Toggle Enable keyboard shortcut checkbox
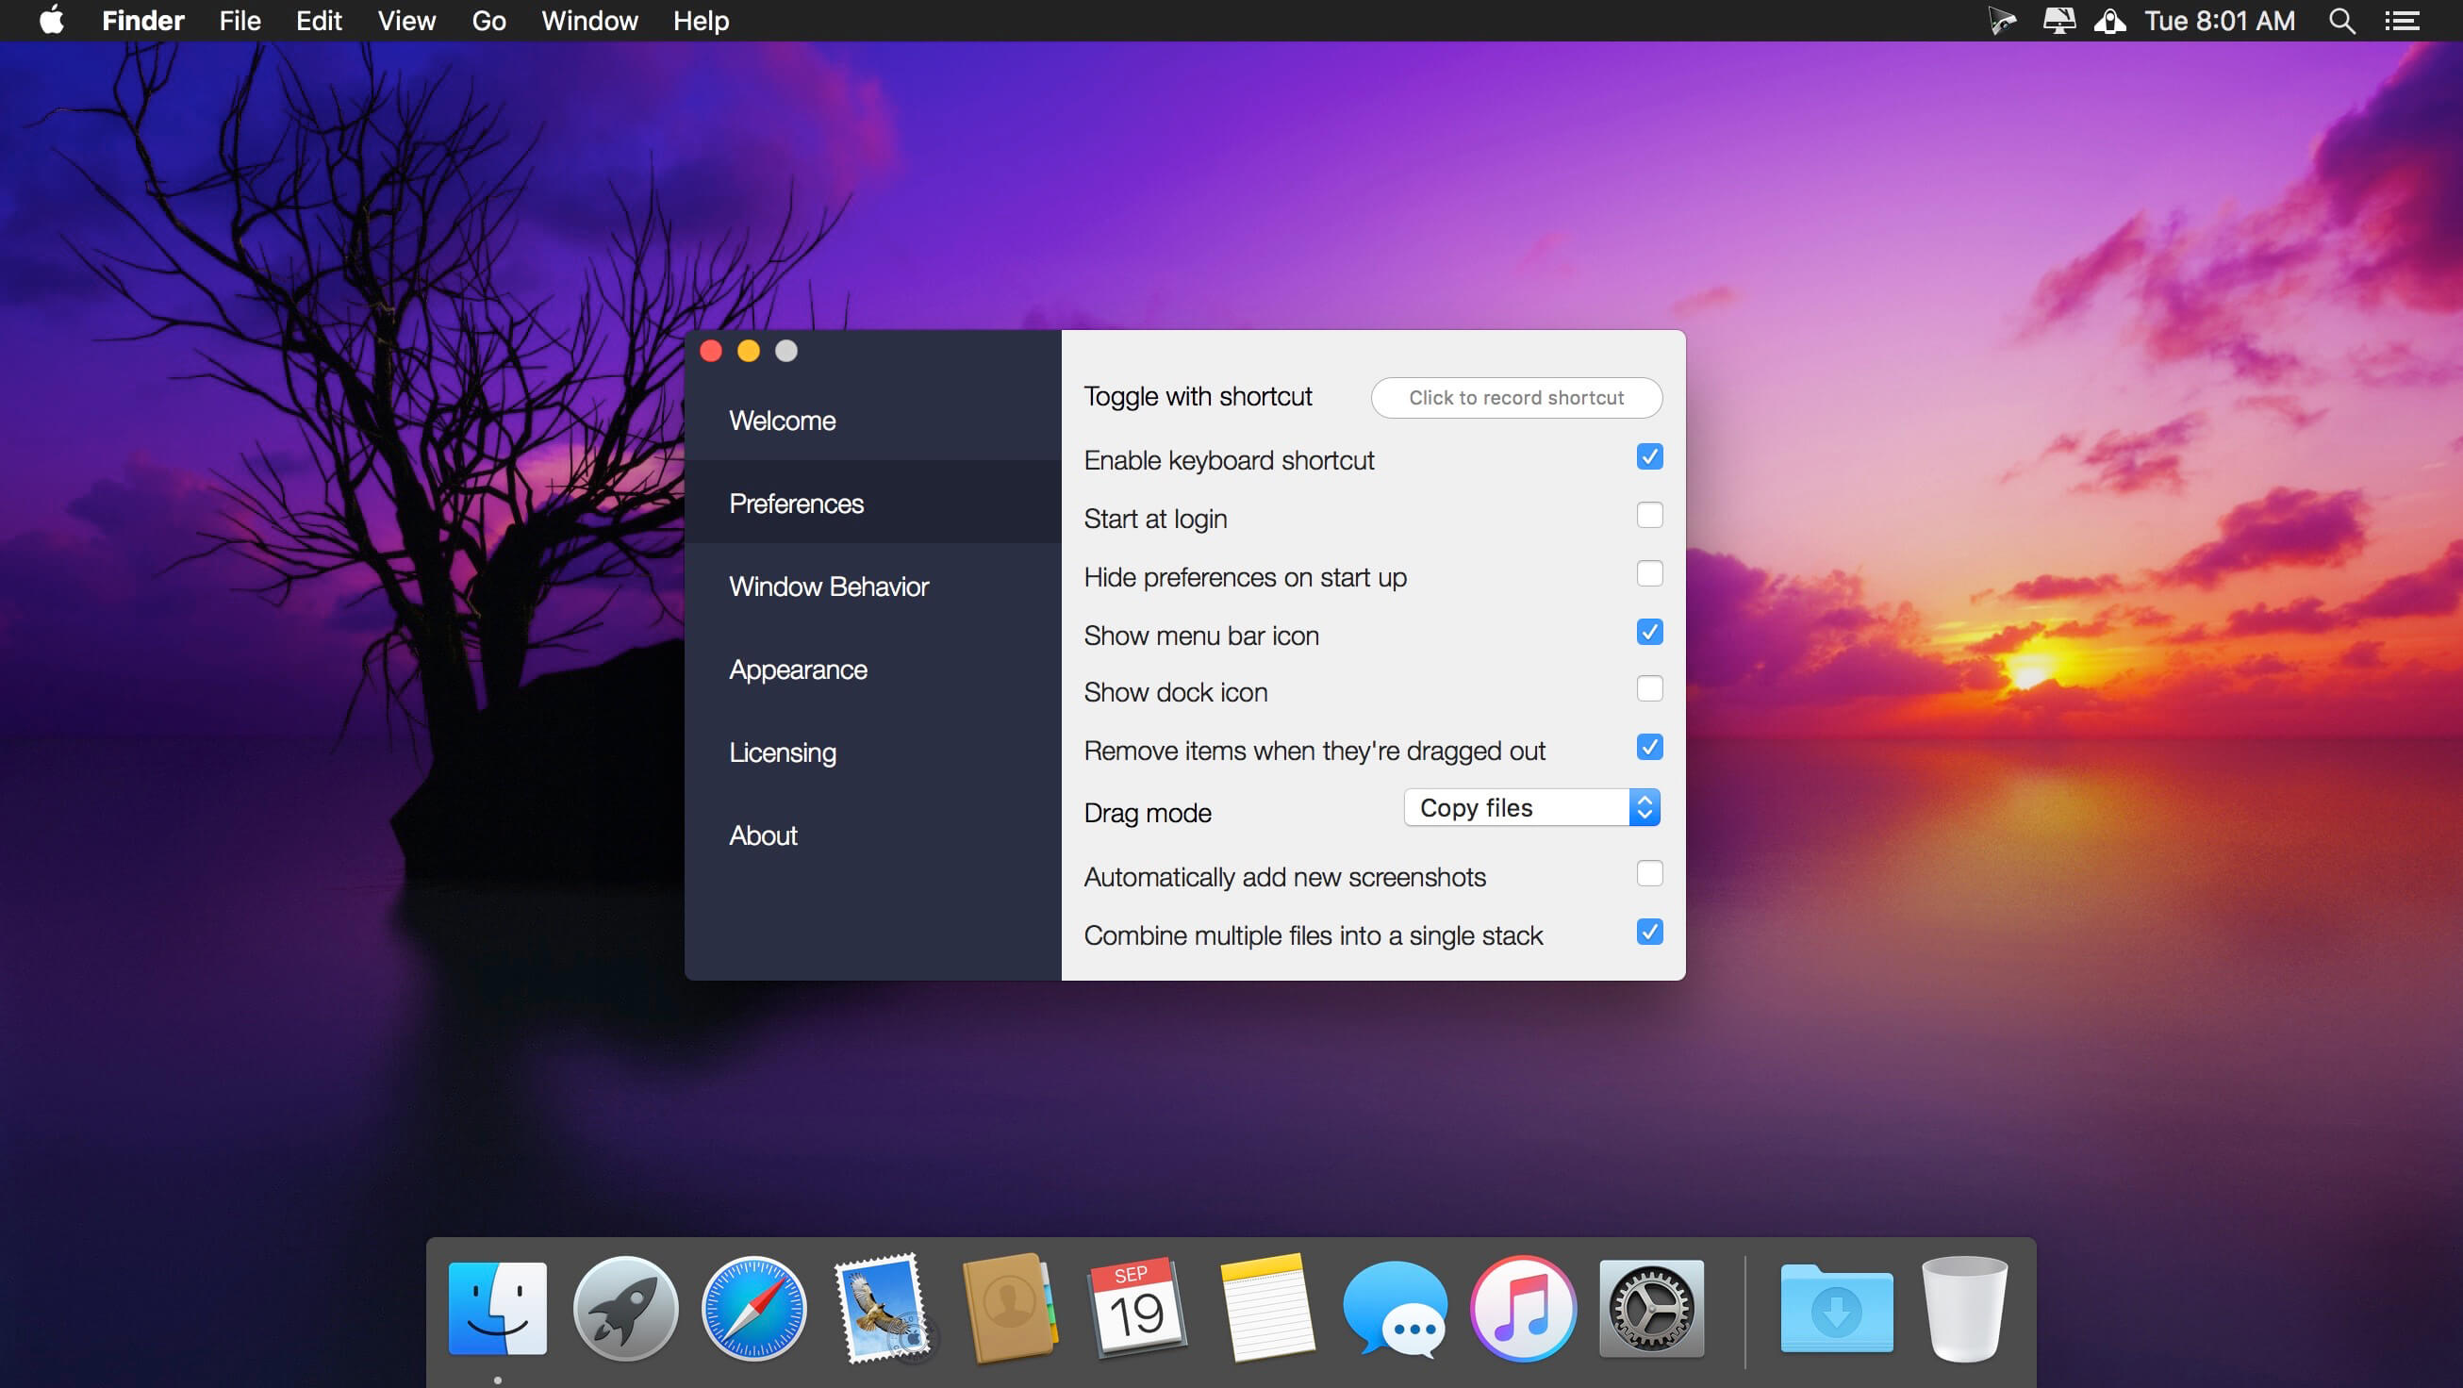 [x=1647, y=456]
